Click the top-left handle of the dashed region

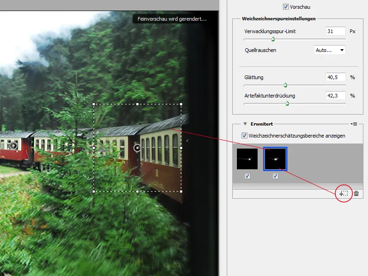[94, 104]
